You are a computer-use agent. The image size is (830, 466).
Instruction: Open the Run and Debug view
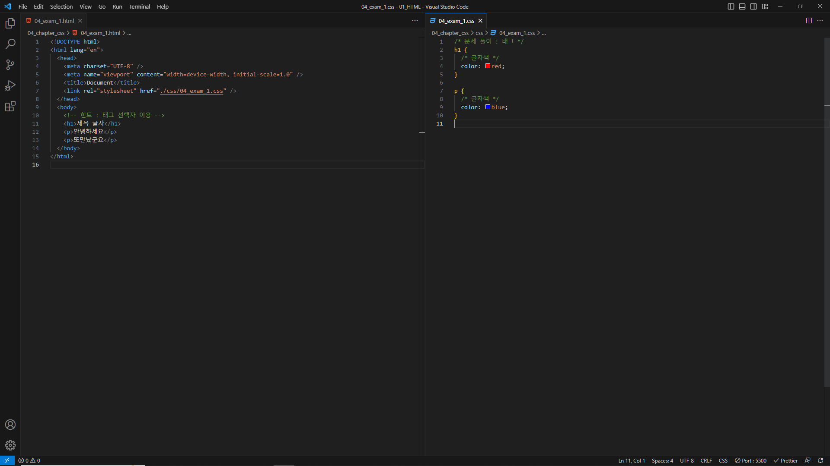click(x=10, y=85)
